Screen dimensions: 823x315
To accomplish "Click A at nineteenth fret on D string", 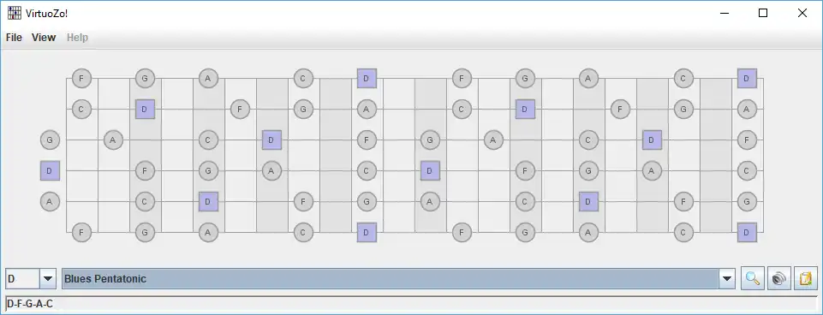I will (x=652, y=170).
